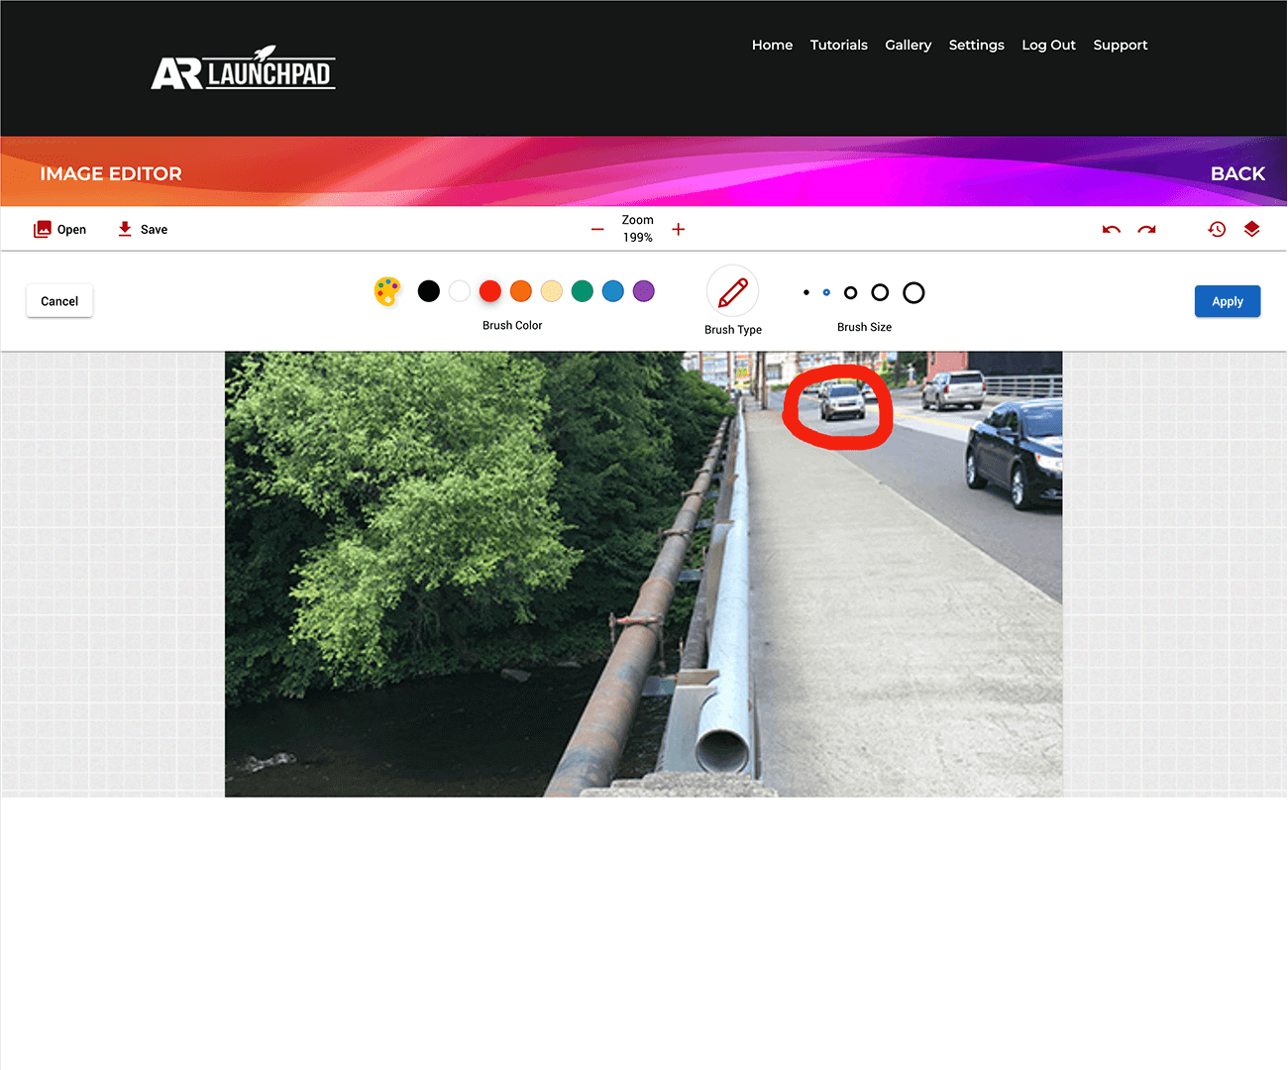
Task: Open the layers panel icon
Action: [1252, 229]
